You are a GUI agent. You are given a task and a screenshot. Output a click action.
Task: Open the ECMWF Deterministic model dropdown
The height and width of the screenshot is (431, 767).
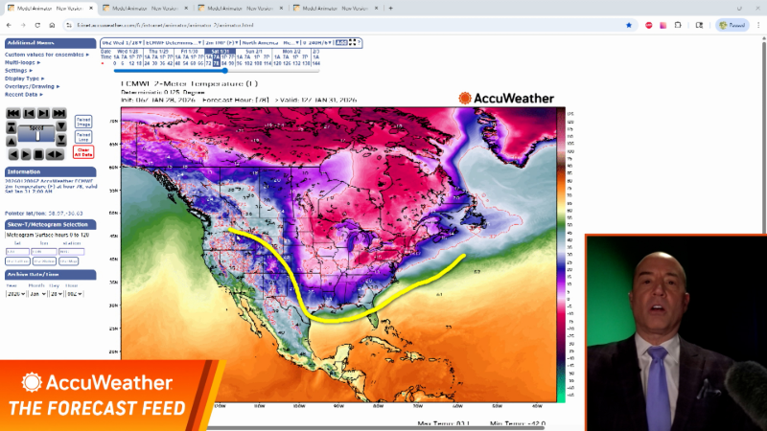click(174, 42)
